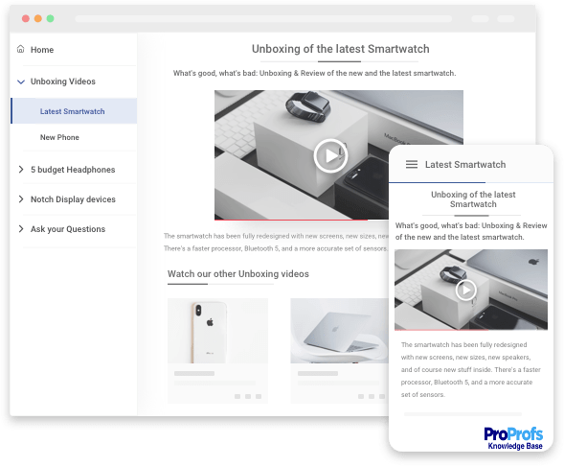The height and width of the screenshot is (466, 564).
Task: Open the hamburger menu on mobile preview
Action: point(412,165)
